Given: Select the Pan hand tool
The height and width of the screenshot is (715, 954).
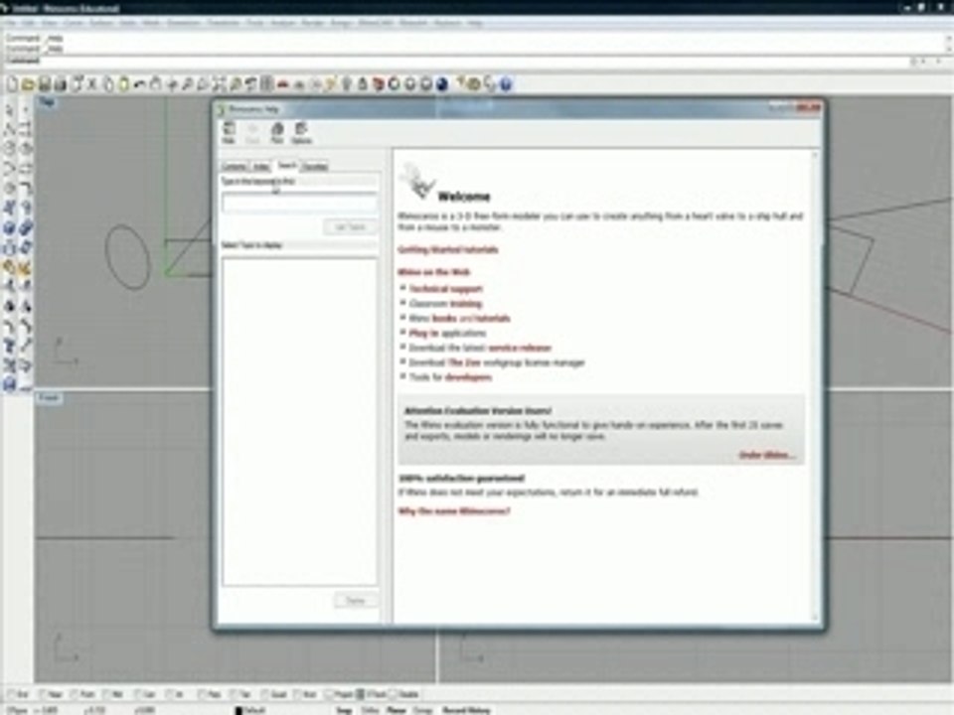Looking at the screenshot, I should (156, 83).
